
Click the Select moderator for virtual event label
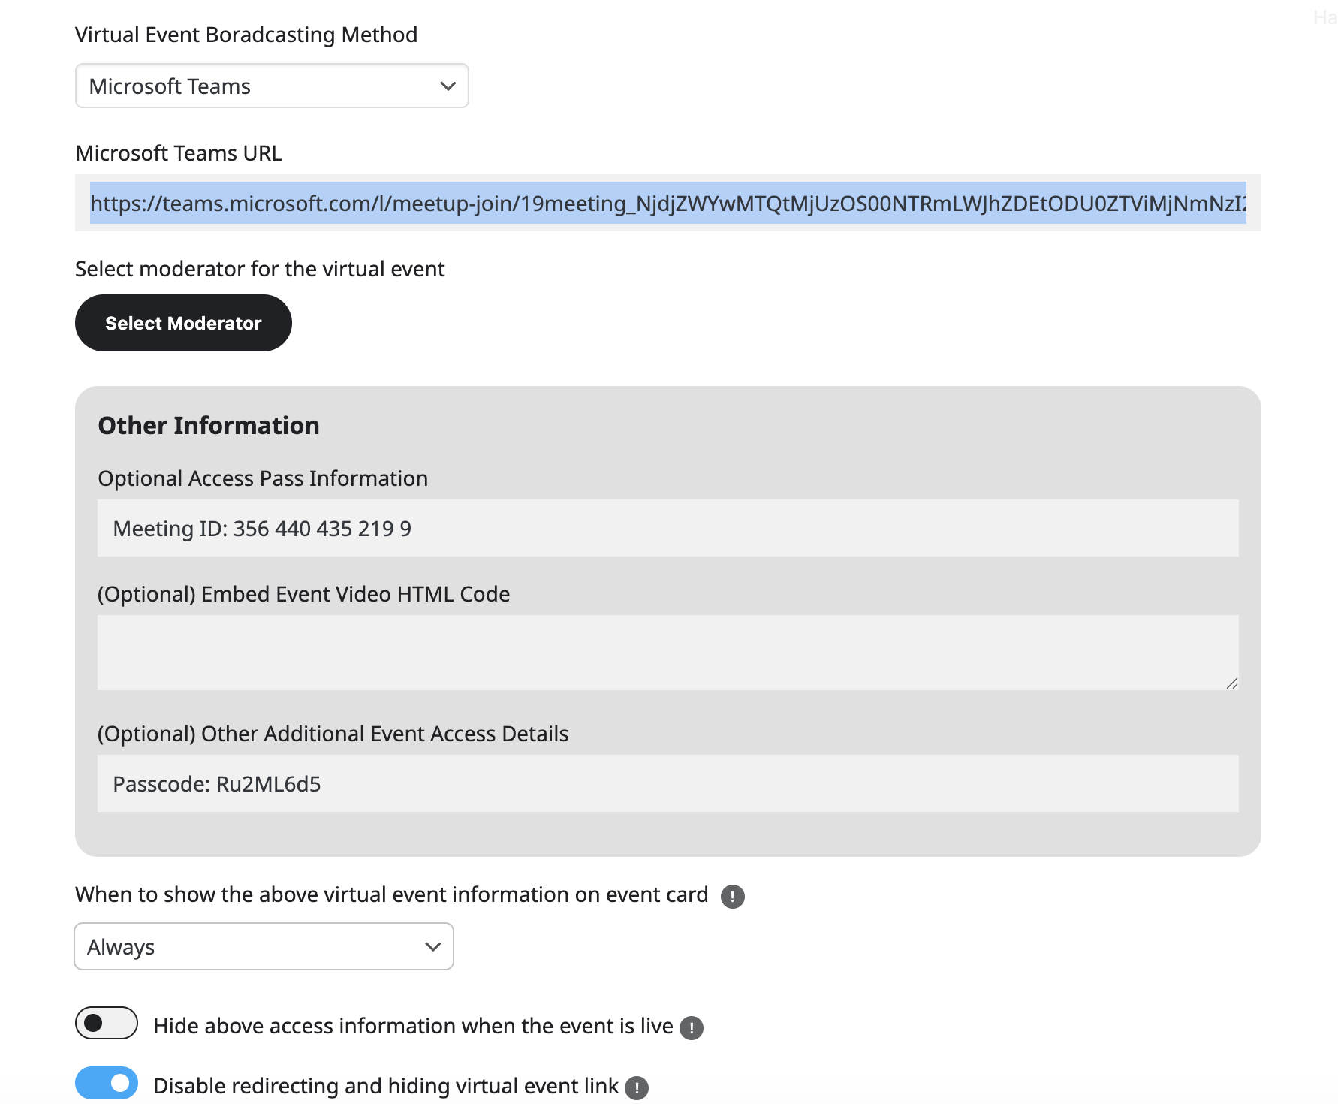coord(260,269)
